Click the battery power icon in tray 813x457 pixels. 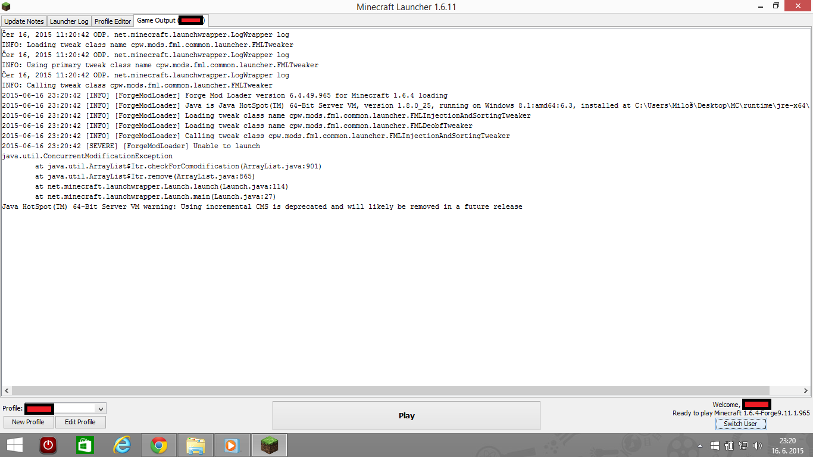pyautogui.click(x=729, y=445)
